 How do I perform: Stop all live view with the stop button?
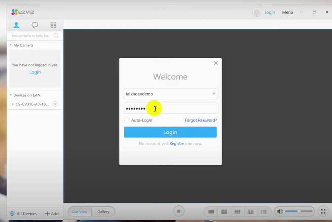point(178,211)
